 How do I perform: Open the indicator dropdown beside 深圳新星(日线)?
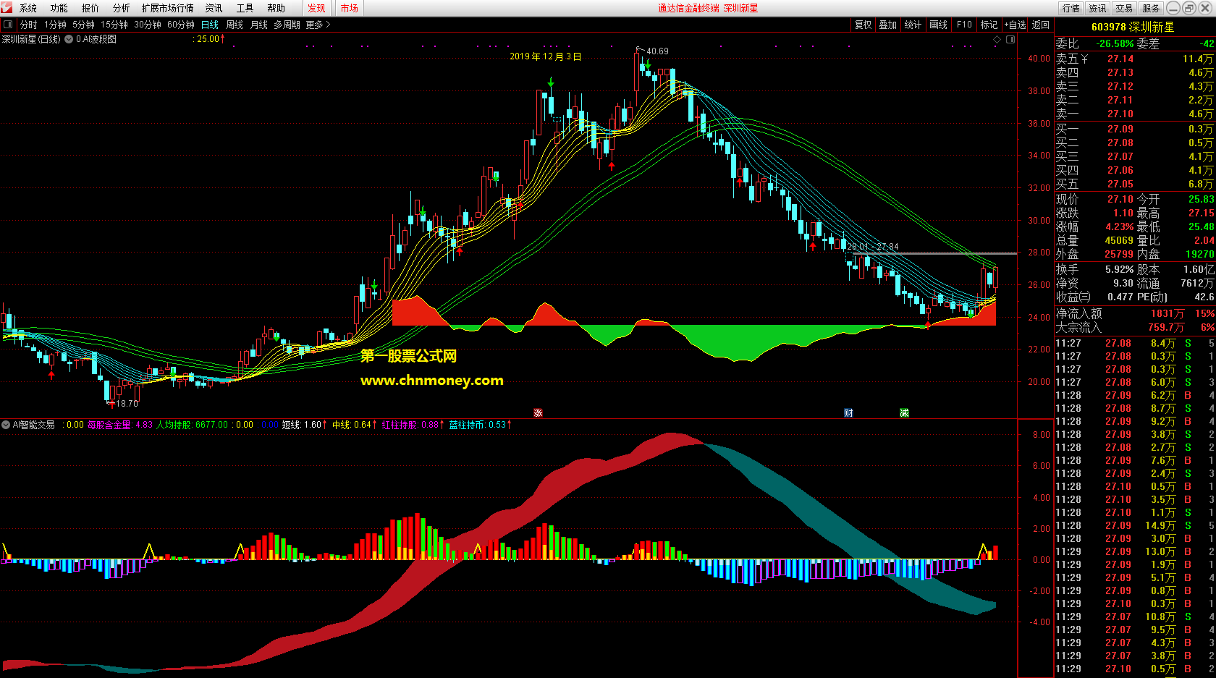pyautogui.click(x=69, y=39)
